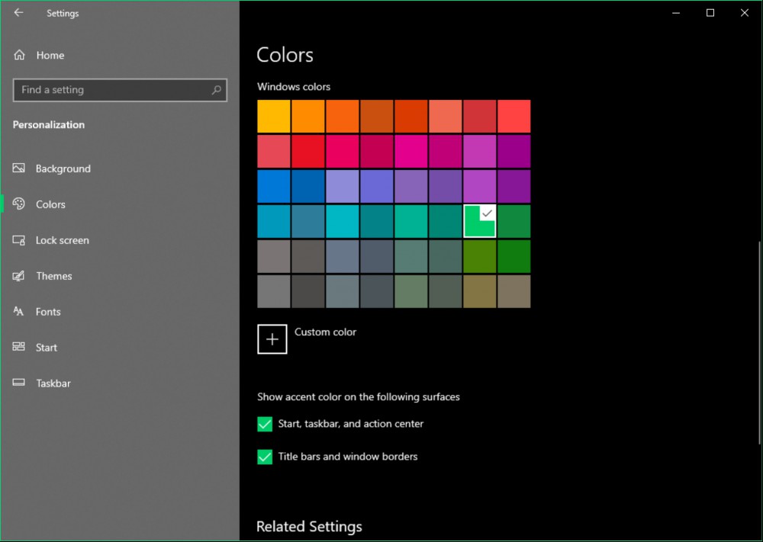Image resolution: width=763 pixels, height=542 pixels.
Task: Click the Personalization heading
Action: (x=49, y=124)
